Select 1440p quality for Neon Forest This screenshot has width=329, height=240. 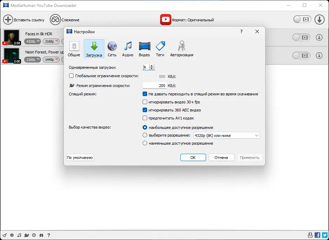pyautogui.click(x=51, y=60)
